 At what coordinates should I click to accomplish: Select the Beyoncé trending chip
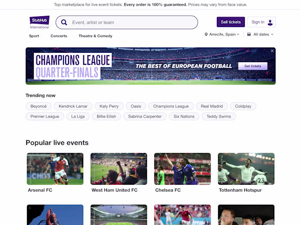pos(39,106)
